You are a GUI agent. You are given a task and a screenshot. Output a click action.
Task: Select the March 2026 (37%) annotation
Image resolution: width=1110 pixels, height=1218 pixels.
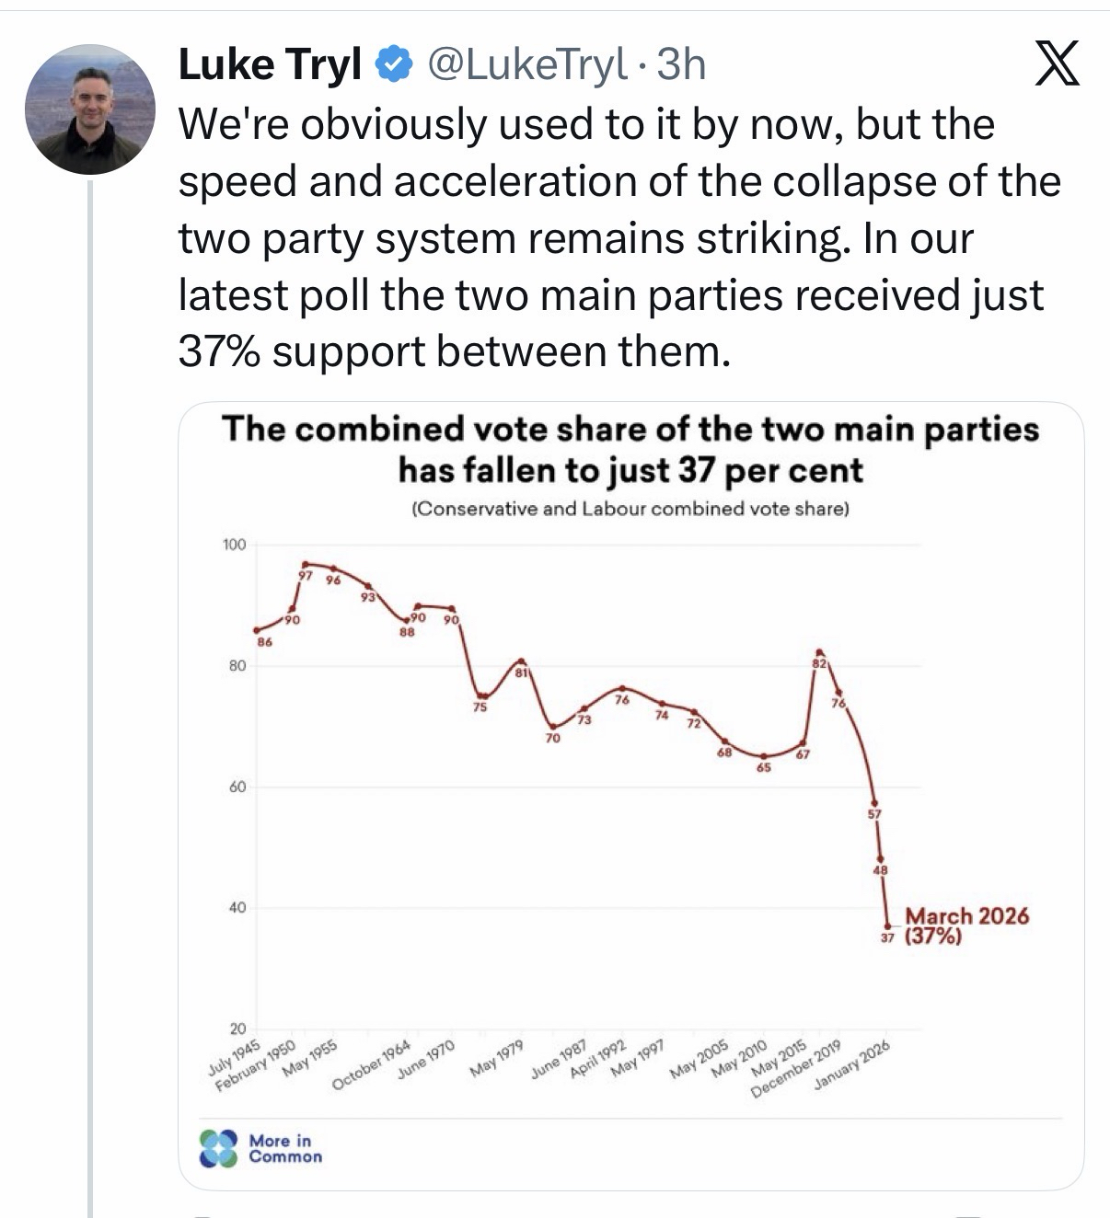965,925
